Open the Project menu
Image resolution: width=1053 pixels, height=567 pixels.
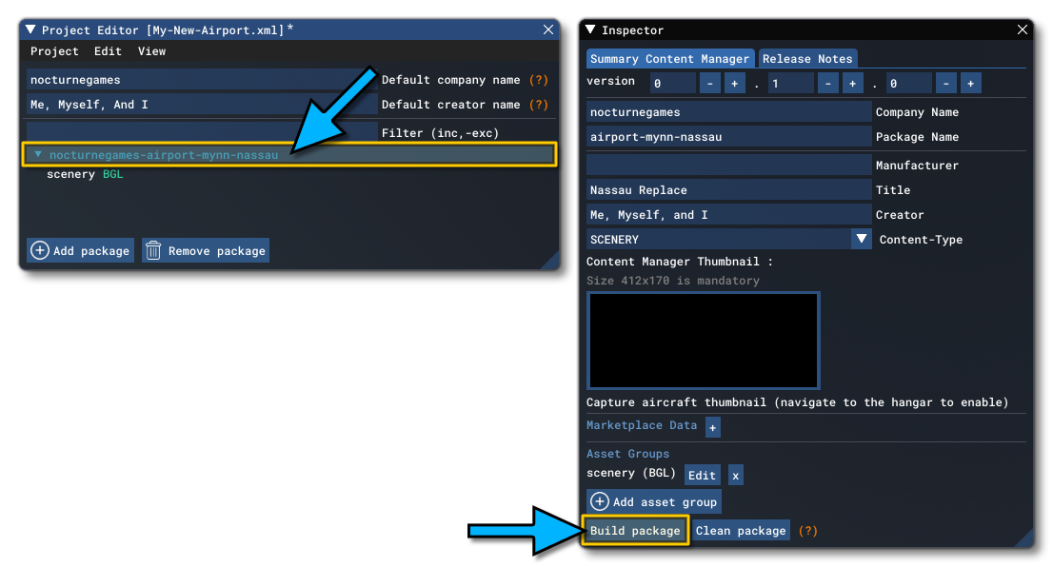(54, 51)
